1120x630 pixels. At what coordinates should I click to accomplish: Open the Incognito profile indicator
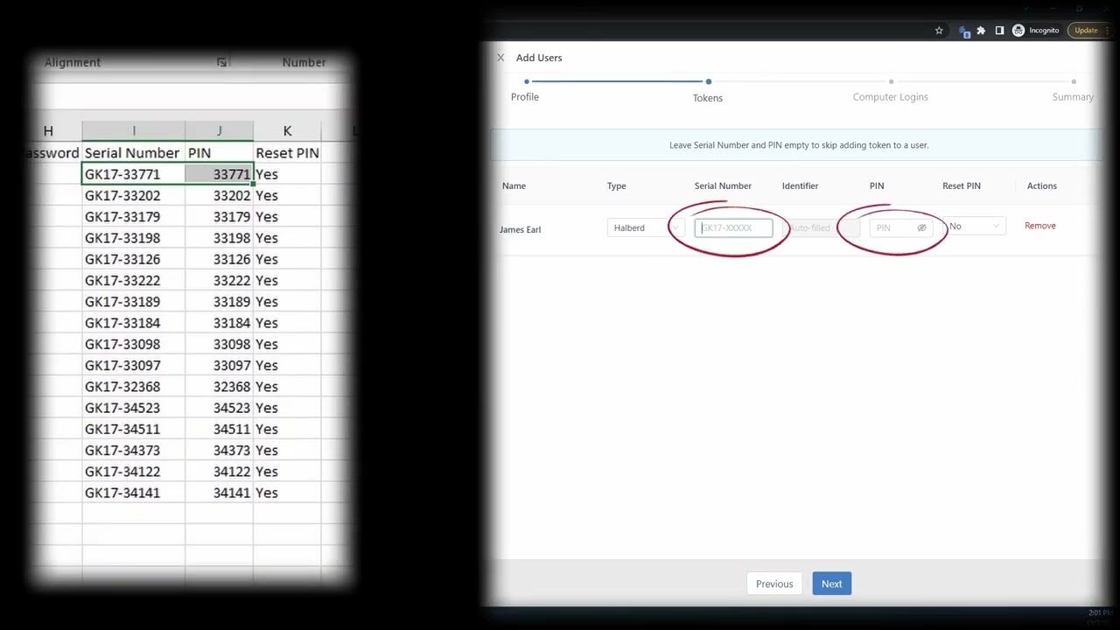[1036, 31]
